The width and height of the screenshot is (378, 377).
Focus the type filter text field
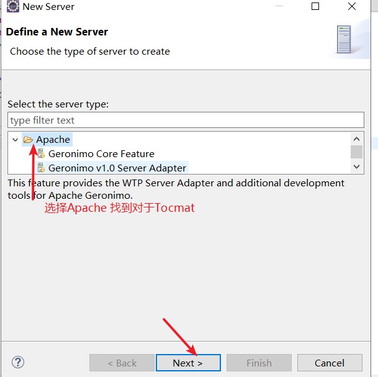click(x=186, y=120)
